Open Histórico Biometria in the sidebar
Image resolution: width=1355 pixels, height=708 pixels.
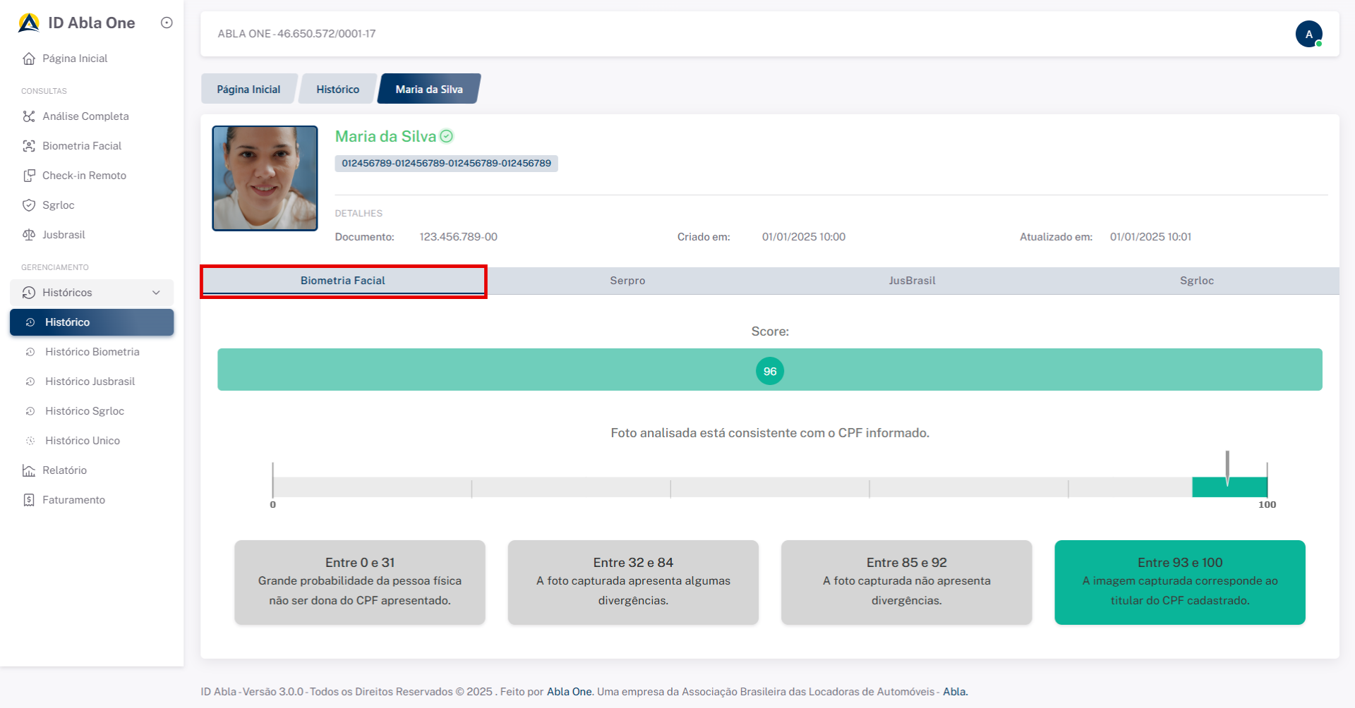[92, 352]
